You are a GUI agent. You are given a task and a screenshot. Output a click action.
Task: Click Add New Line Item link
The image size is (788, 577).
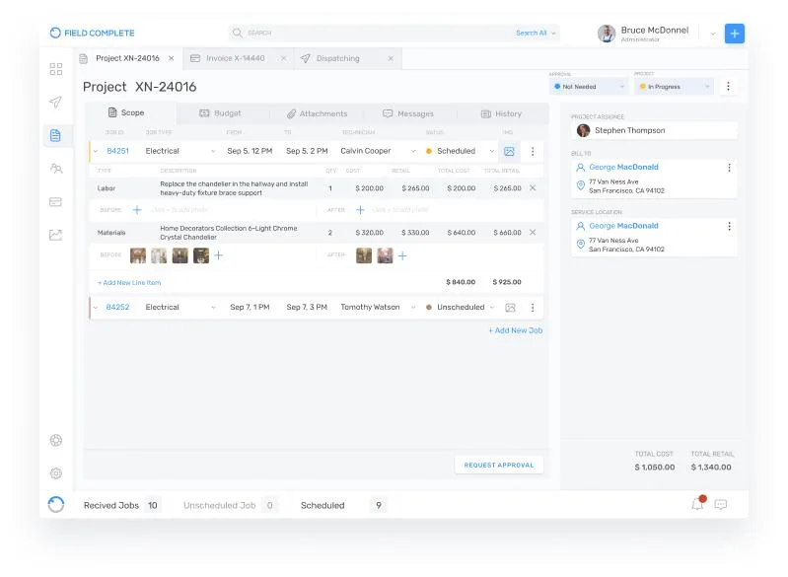coord(129,283)
